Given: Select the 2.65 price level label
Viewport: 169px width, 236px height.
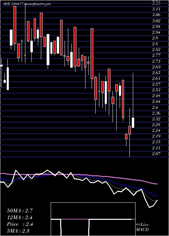Looking at the screenshot, I should coord(156,73).
